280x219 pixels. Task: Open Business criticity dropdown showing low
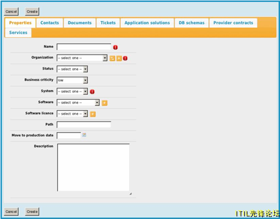point(72,80)
